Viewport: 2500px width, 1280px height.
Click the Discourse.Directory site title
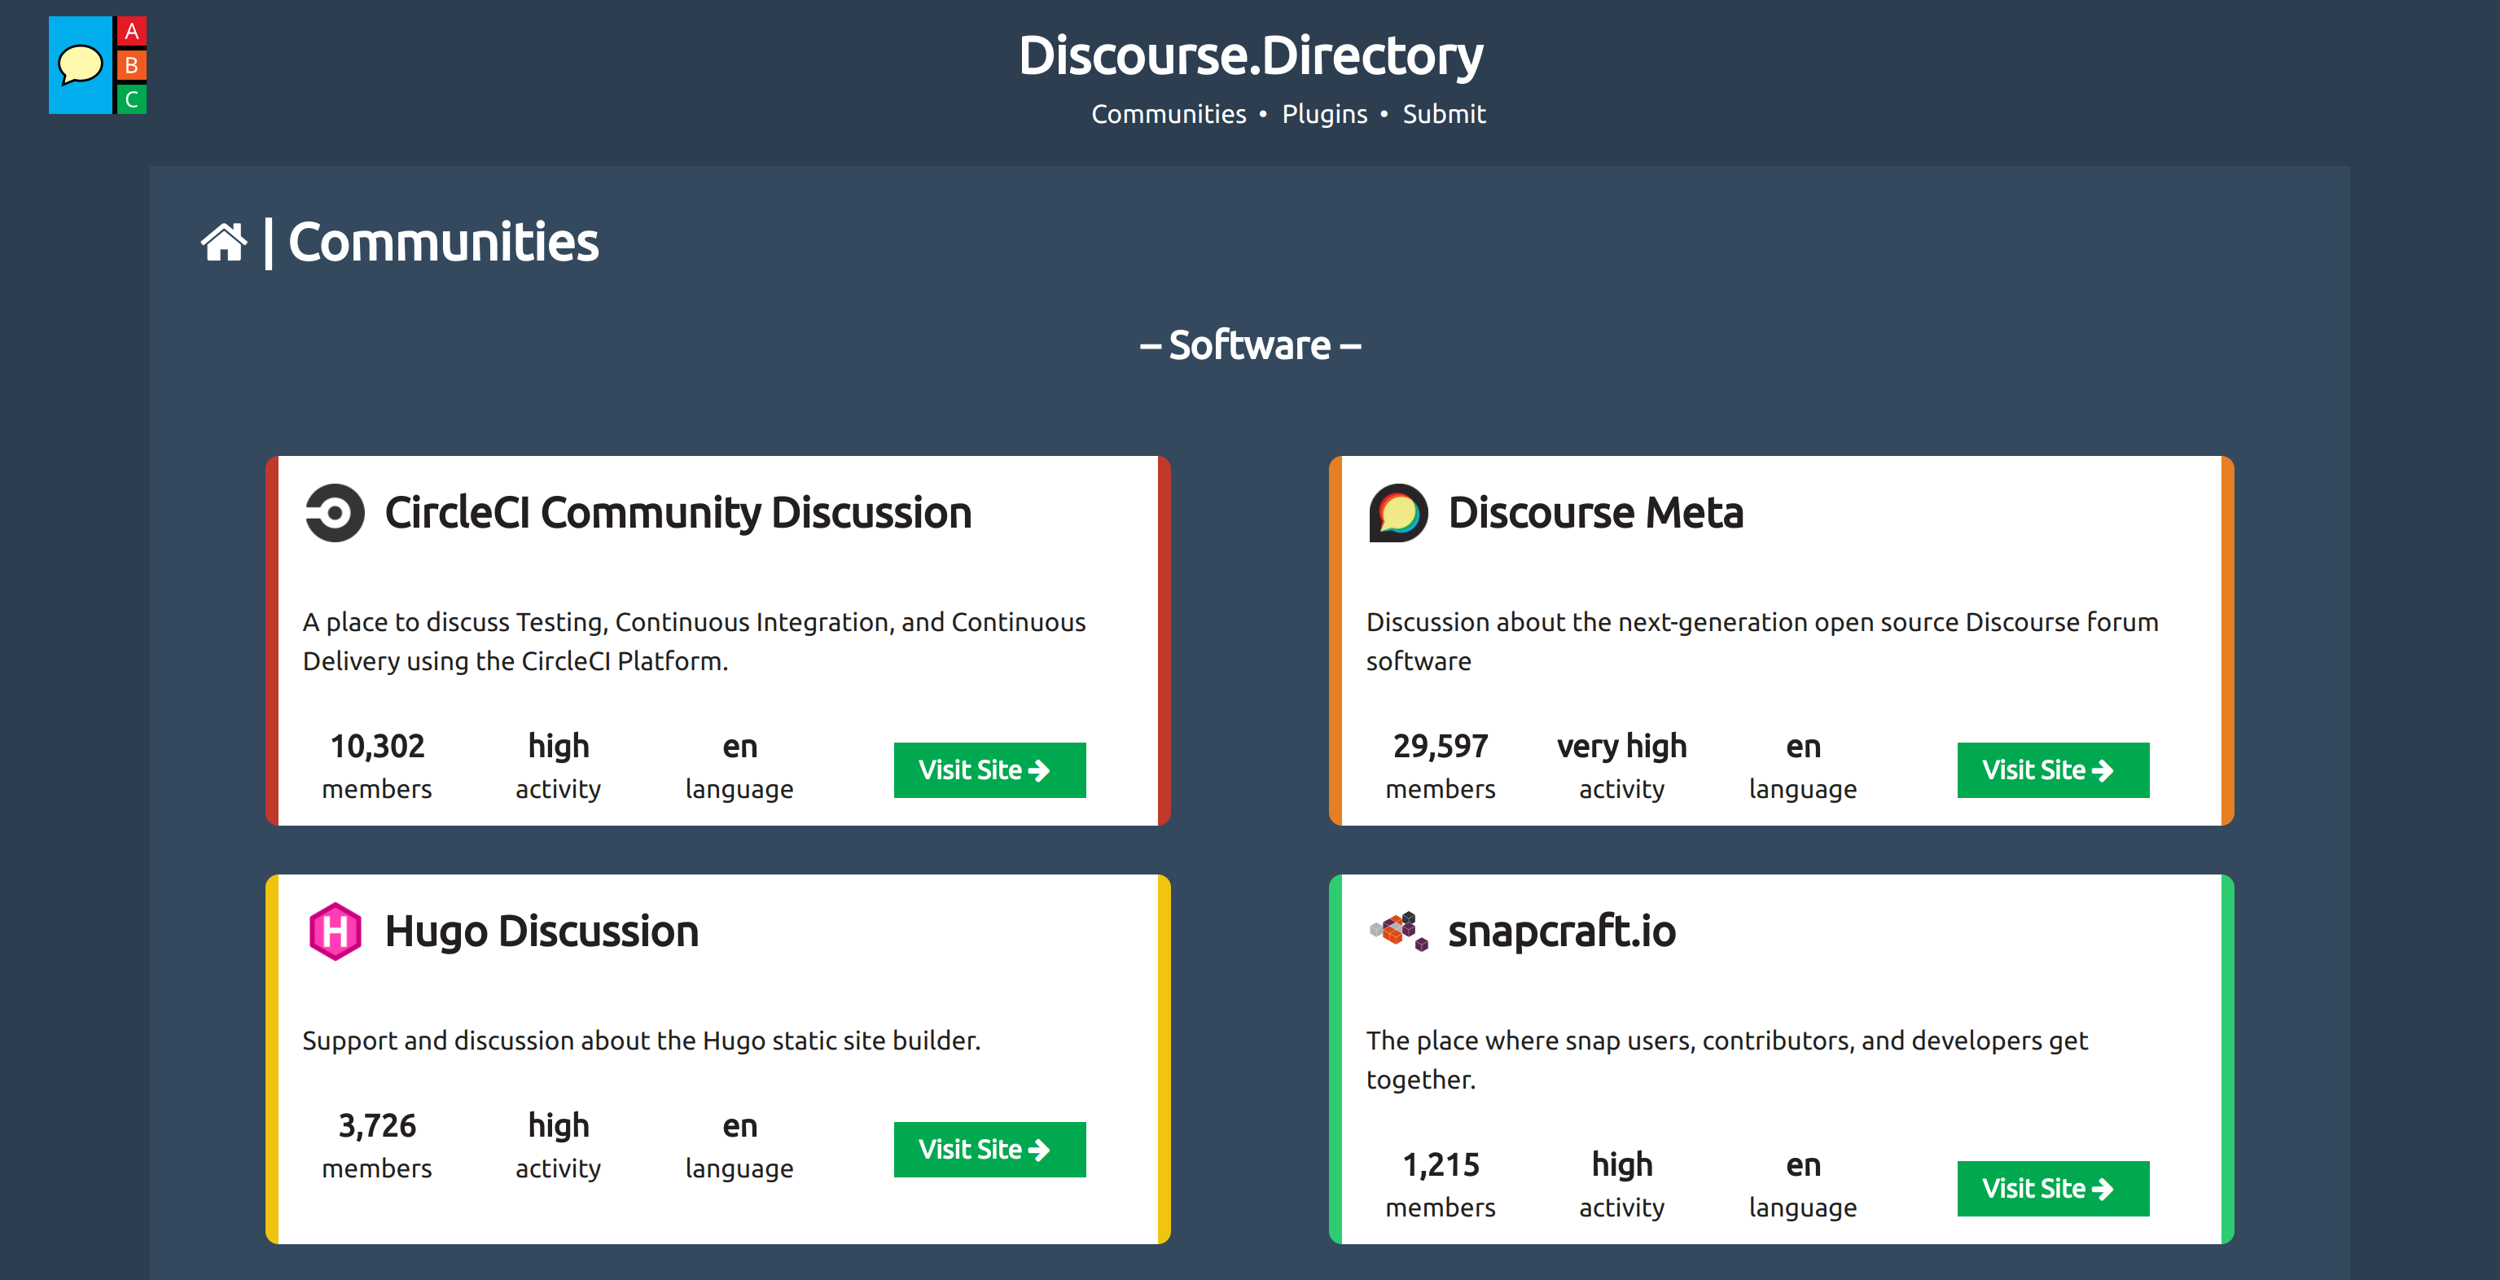click(x=1250, y=55)
